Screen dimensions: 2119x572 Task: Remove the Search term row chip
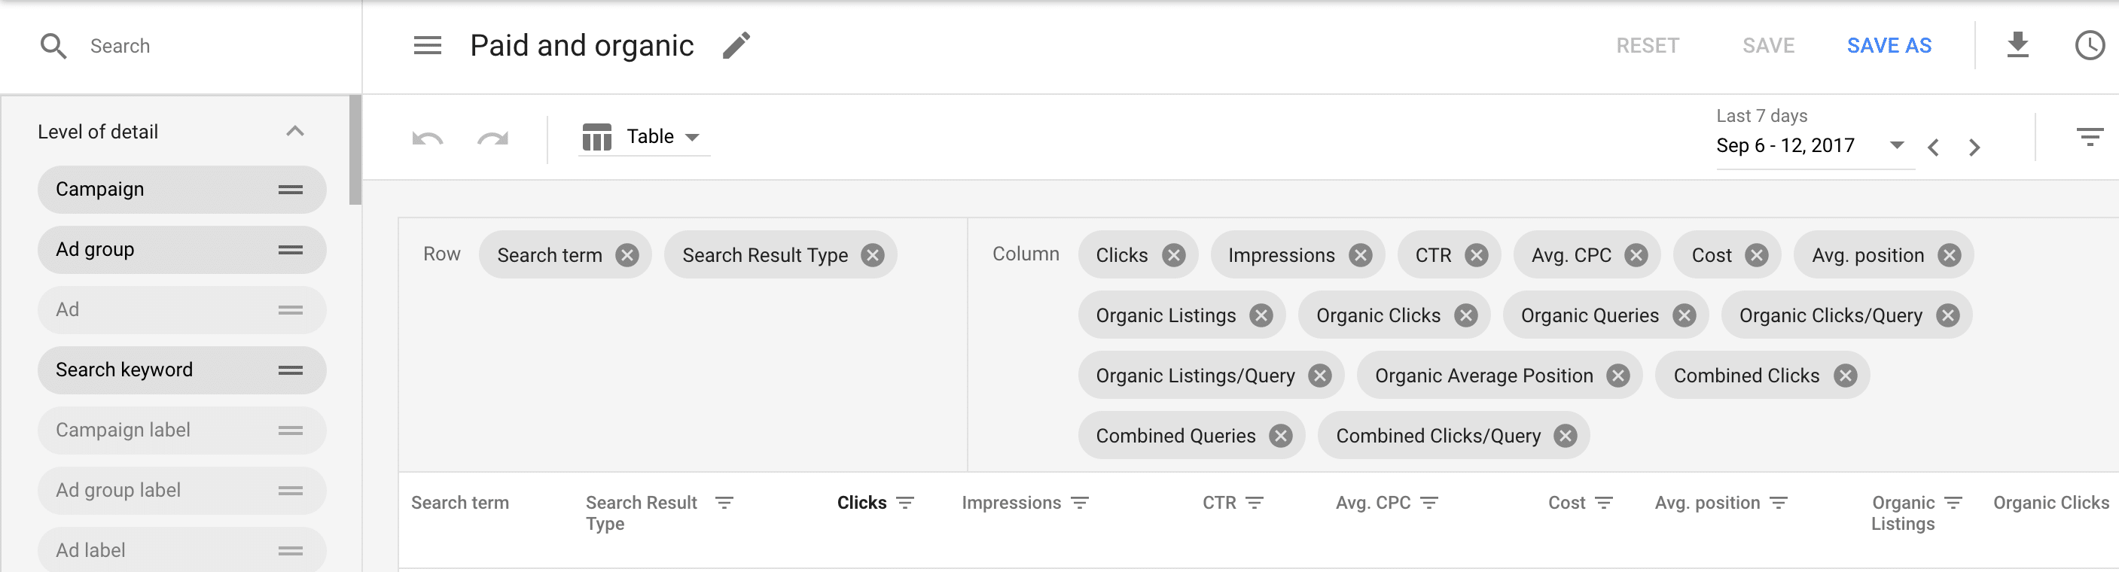click(x=627, y=255)
